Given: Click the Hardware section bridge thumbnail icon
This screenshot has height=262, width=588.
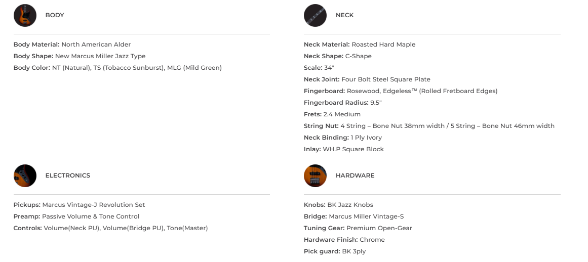Looking at the screenshot, I should [x=315, y=176].
